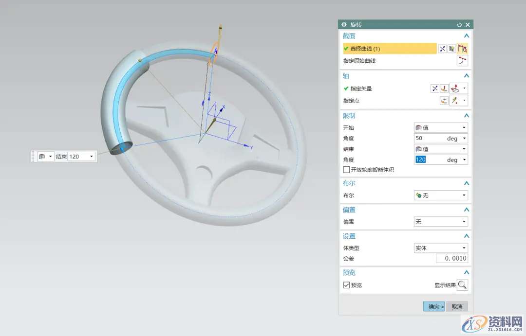The height and width of the screenshot is (336, 526).
Task: Click the reset dialog icon in title bar
Action: click(x=459, y=25)
